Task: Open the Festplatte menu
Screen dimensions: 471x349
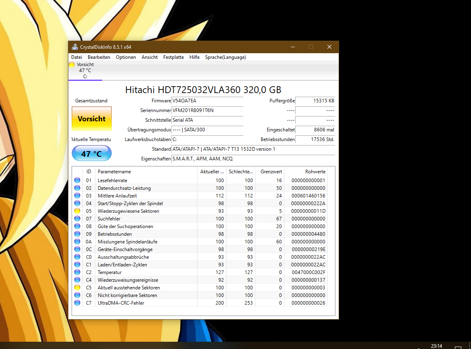Action: [x=173, y=57]
